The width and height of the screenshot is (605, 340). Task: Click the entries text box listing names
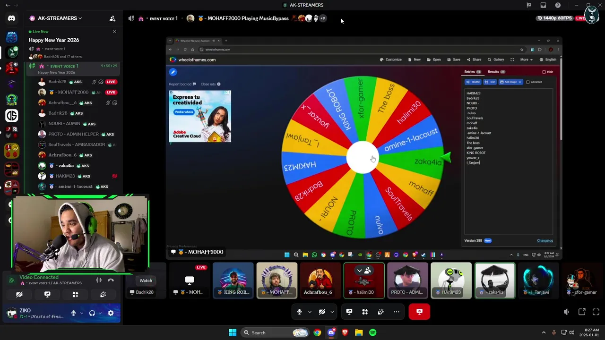click(x=509, y=161)
